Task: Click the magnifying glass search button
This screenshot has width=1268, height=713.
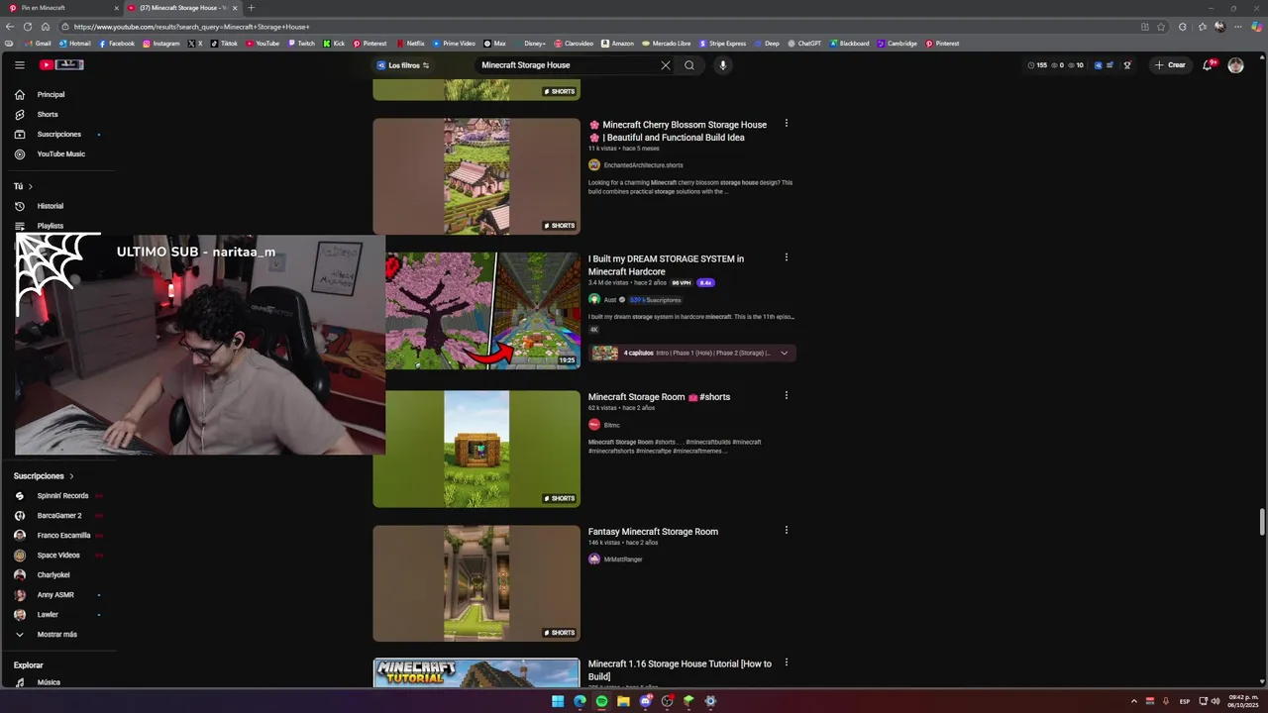Action: coord(689,65)
